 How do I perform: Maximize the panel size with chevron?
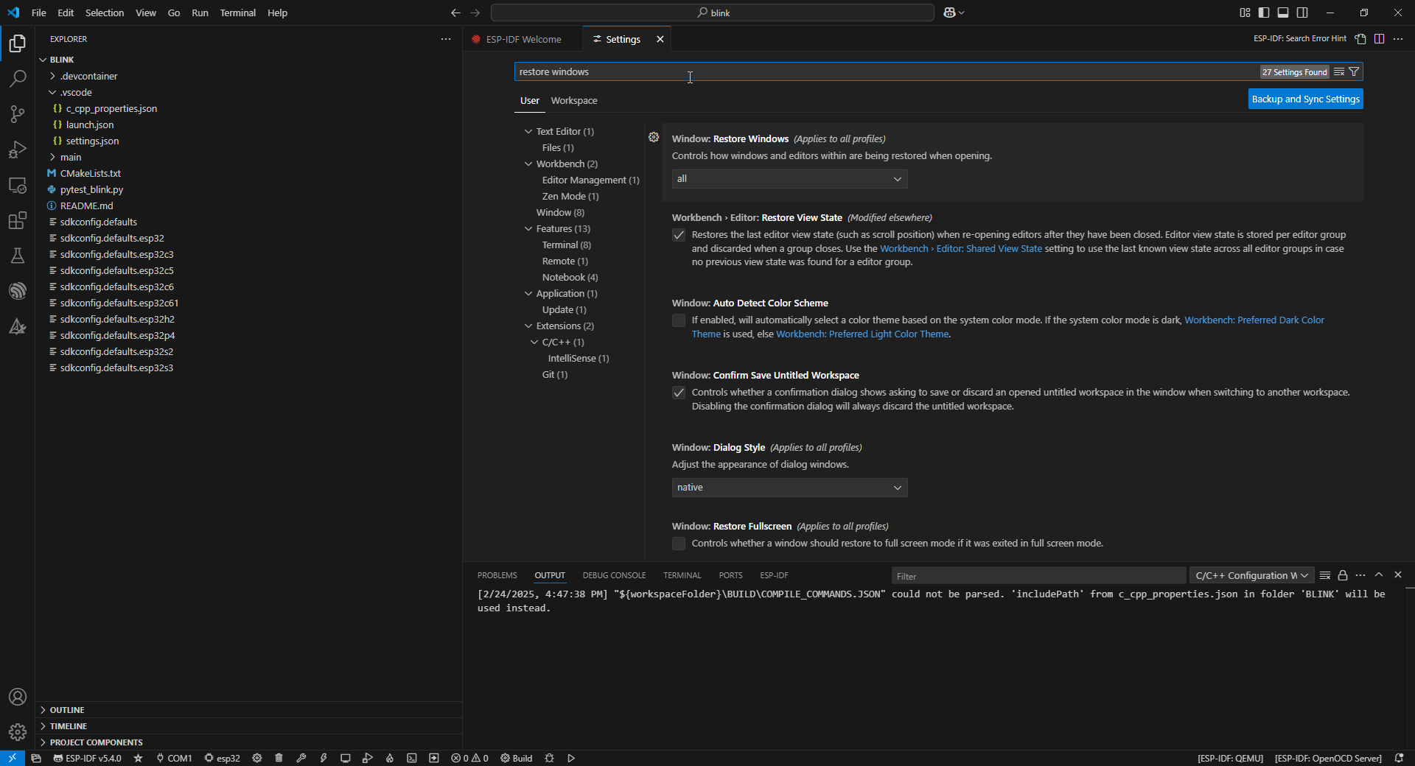tap(1379, 575)
